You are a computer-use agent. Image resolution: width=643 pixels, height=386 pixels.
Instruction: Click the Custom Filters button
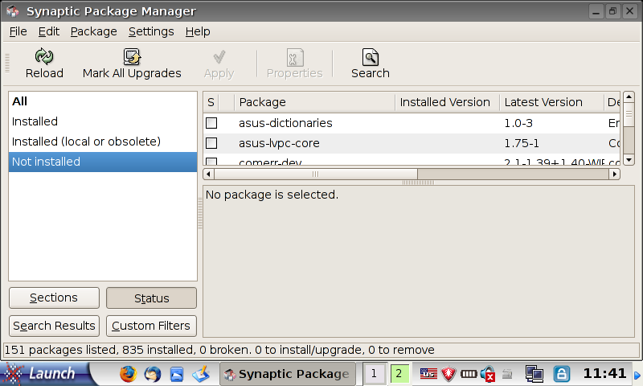pyautogui.click(x=151, y=326)
